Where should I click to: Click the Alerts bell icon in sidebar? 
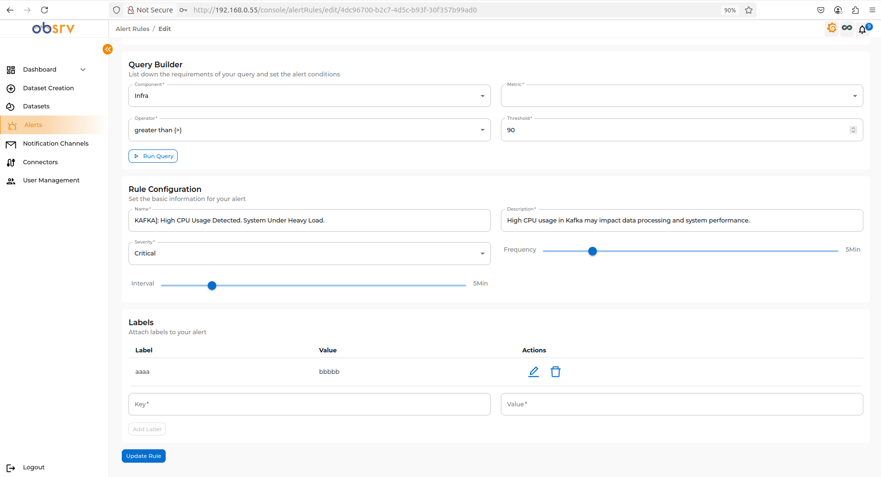click(x=12, y=126)
